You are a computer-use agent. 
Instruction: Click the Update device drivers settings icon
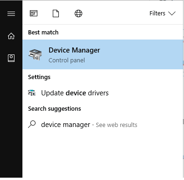32,93
